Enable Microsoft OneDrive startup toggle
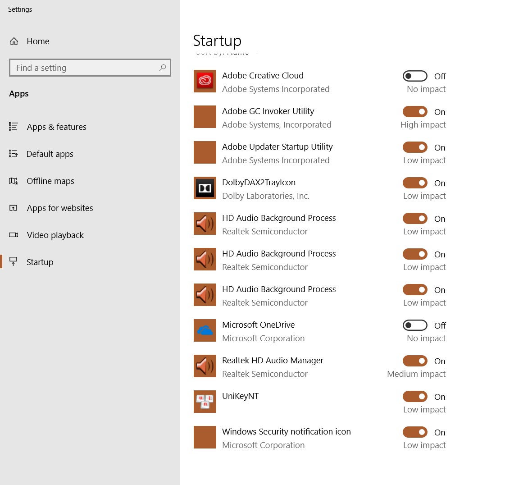 point(415,325)
